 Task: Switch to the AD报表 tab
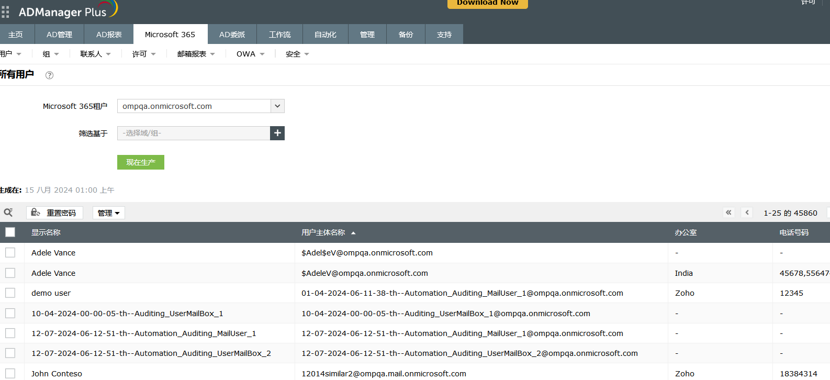point(109,35)
